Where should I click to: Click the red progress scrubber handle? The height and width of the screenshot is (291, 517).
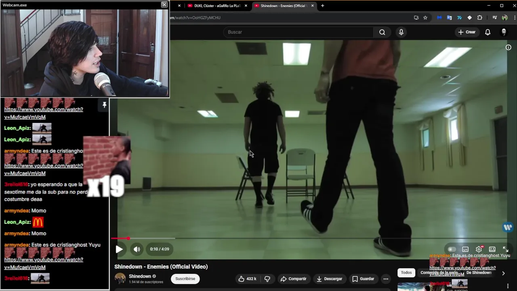coord(128,238)
